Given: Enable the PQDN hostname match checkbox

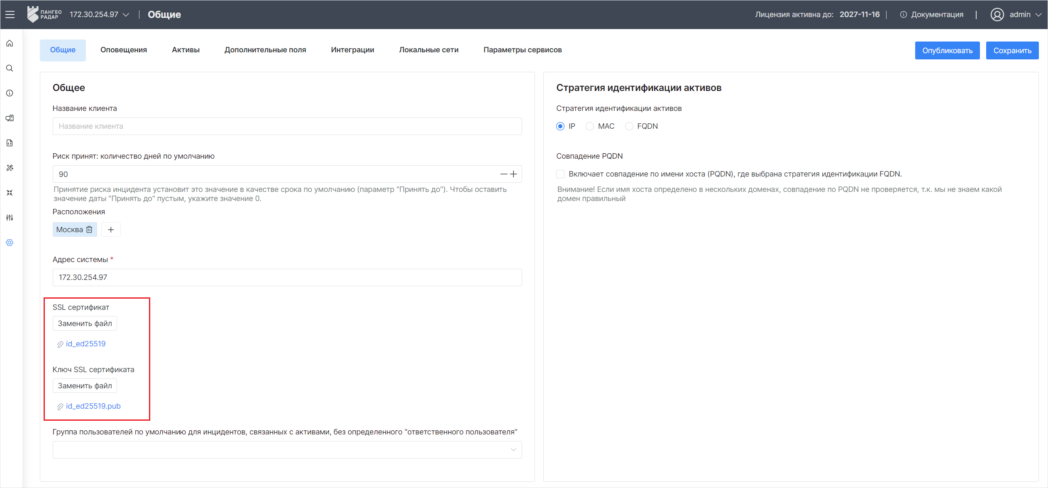Looking at the screenshot, I should coord(560,174).
